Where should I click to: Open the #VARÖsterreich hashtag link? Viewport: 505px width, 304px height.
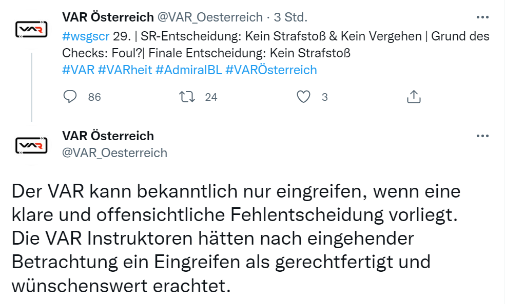(x=271, y=70)
